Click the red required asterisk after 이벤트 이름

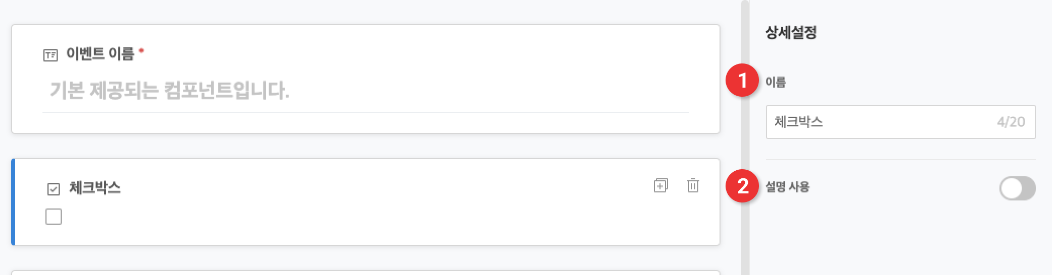141,50
